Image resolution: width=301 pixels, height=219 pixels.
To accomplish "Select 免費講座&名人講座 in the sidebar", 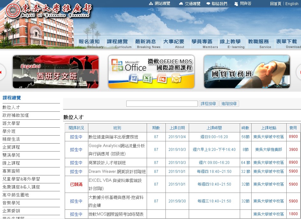I will point(21,187).
